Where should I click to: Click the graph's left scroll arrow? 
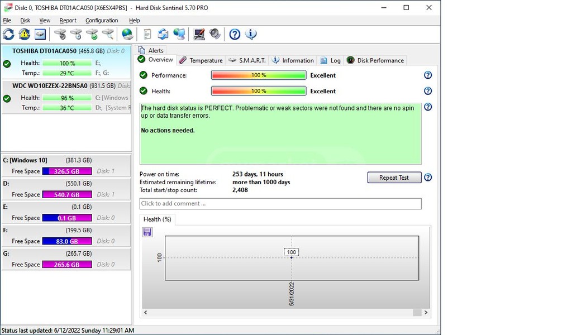[x=146, y=313]
